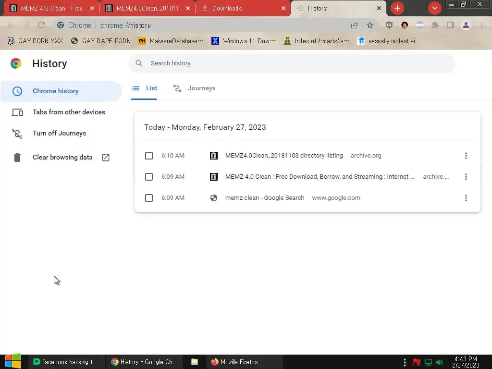Add a new tab with plus button

397,8
